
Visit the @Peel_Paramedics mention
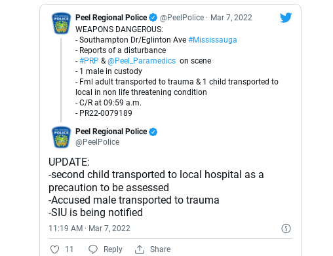point(142,61)
